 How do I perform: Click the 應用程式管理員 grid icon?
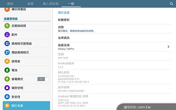tap(7, 43)
